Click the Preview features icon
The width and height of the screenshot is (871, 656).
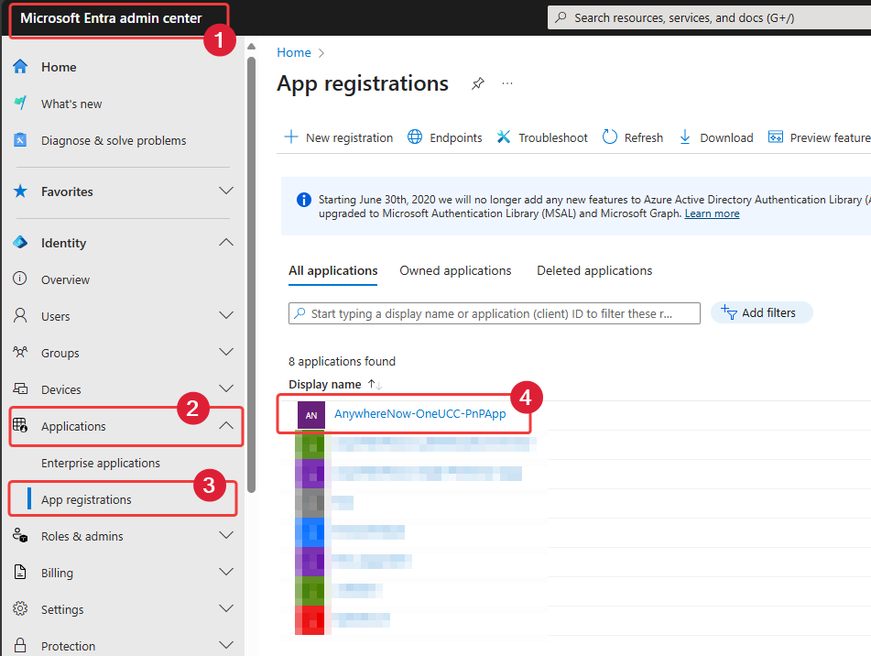[x=776, y=137]
